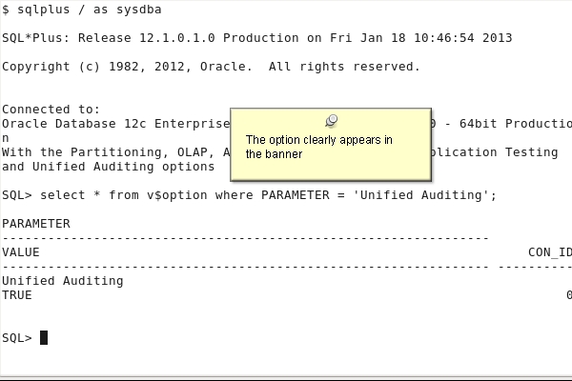Click the yellow note text about the banner
Viewport: 572px width, 381px height.
(x=318, y=147)
